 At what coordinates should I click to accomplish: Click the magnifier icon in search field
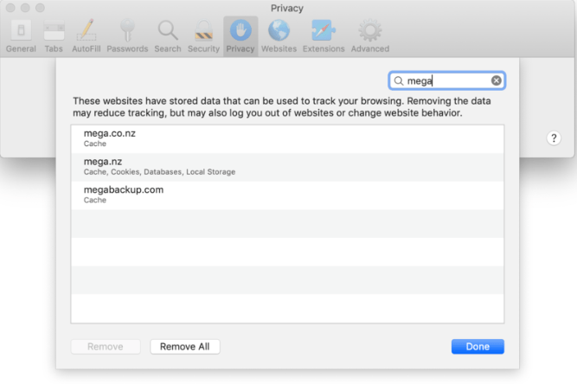[x=399, y=81]
